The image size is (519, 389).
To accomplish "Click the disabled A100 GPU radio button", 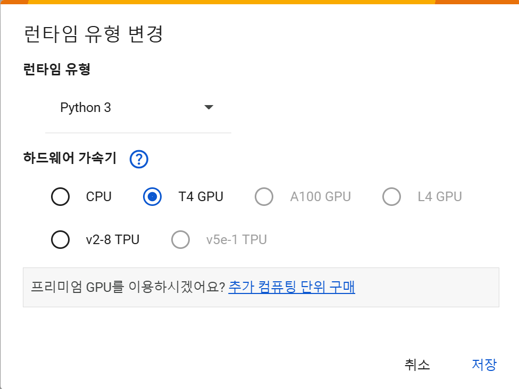I will coord(264,196).
